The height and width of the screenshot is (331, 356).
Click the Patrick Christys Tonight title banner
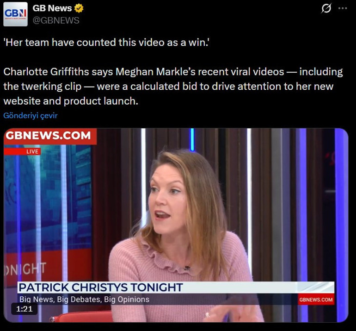[x=100, y=287]
